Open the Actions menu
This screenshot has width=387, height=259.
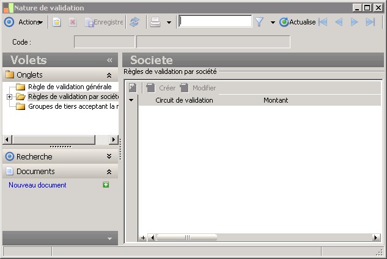coord(31,22)
